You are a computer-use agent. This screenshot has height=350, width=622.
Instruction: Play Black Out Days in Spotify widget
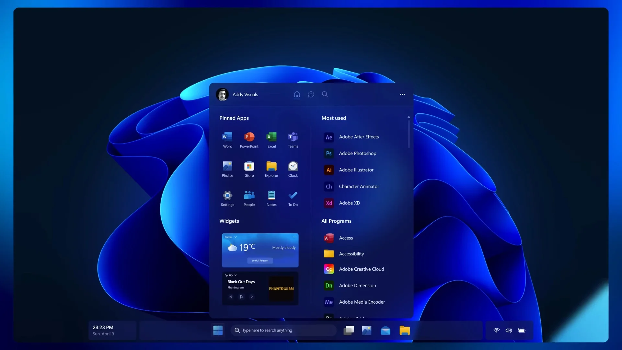[241, 297]
